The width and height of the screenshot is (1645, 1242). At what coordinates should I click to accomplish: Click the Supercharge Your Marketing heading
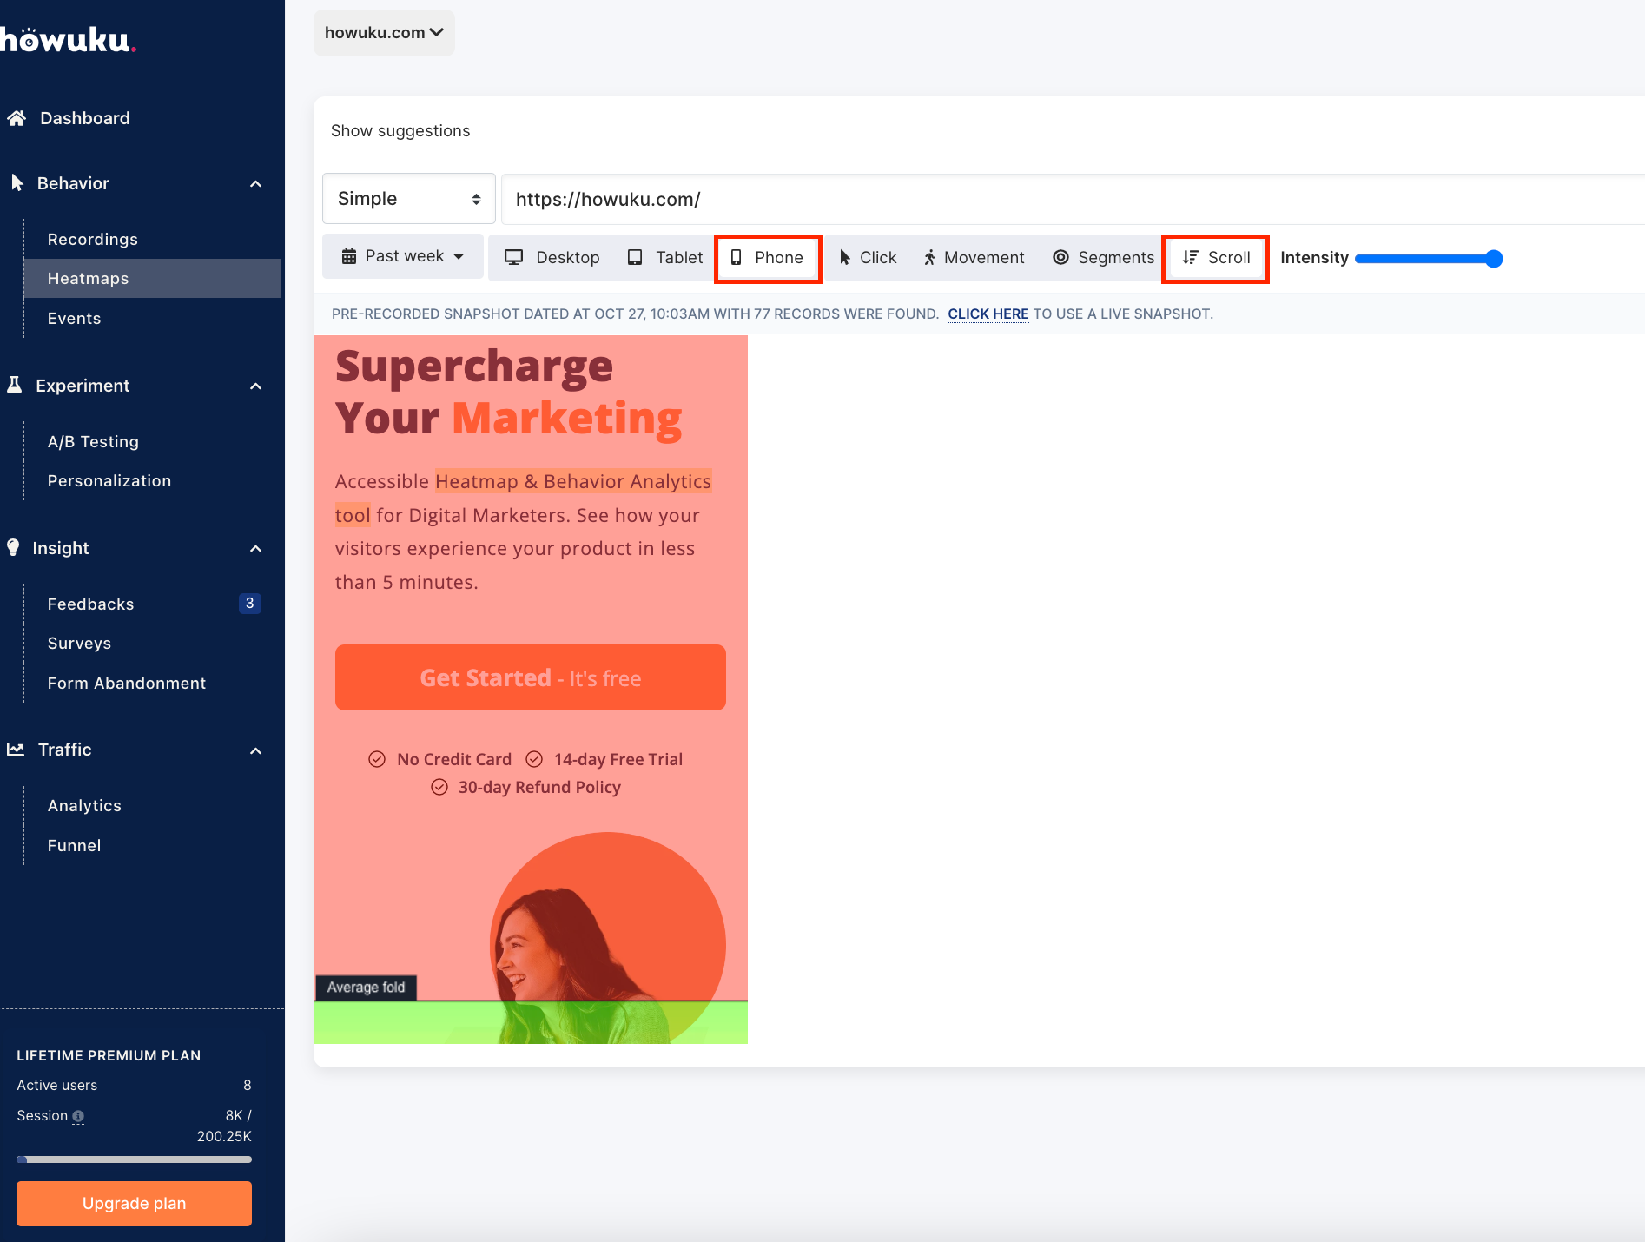[509, 392]
